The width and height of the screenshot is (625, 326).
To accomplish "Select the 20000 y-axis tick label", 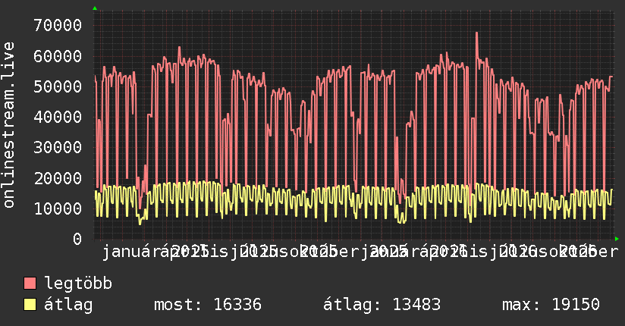I will point(58,178).
